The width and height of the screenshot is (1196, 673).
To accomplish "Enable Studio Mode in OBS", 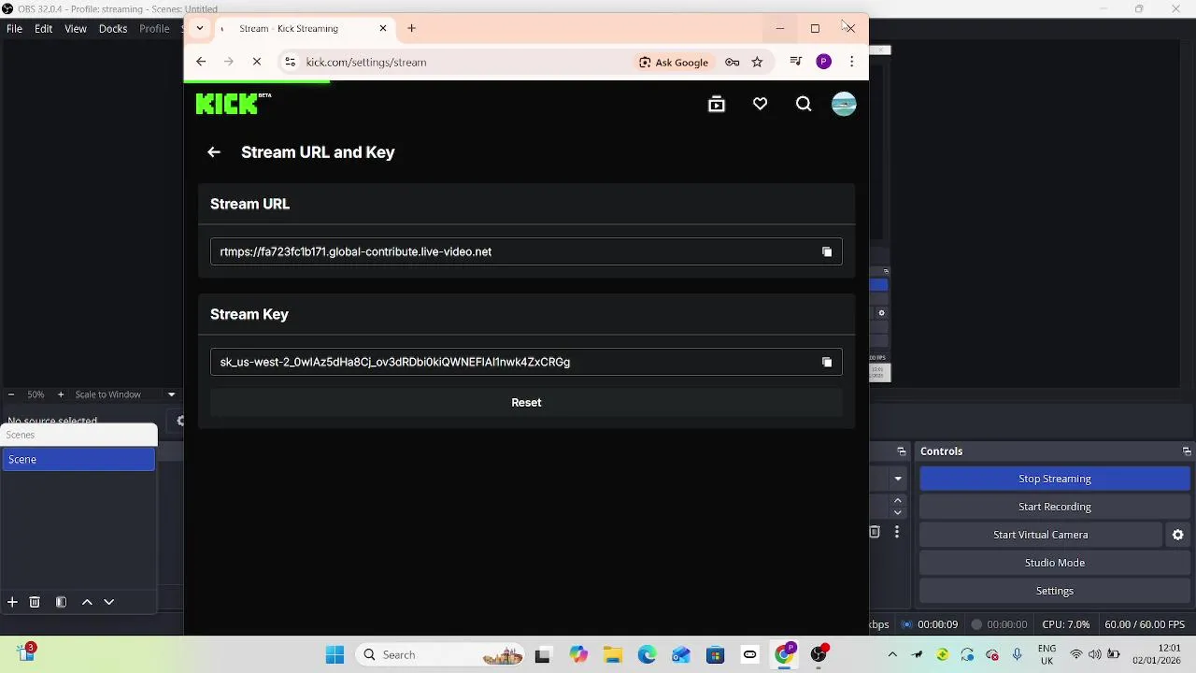I will [x=1055, y=563].
